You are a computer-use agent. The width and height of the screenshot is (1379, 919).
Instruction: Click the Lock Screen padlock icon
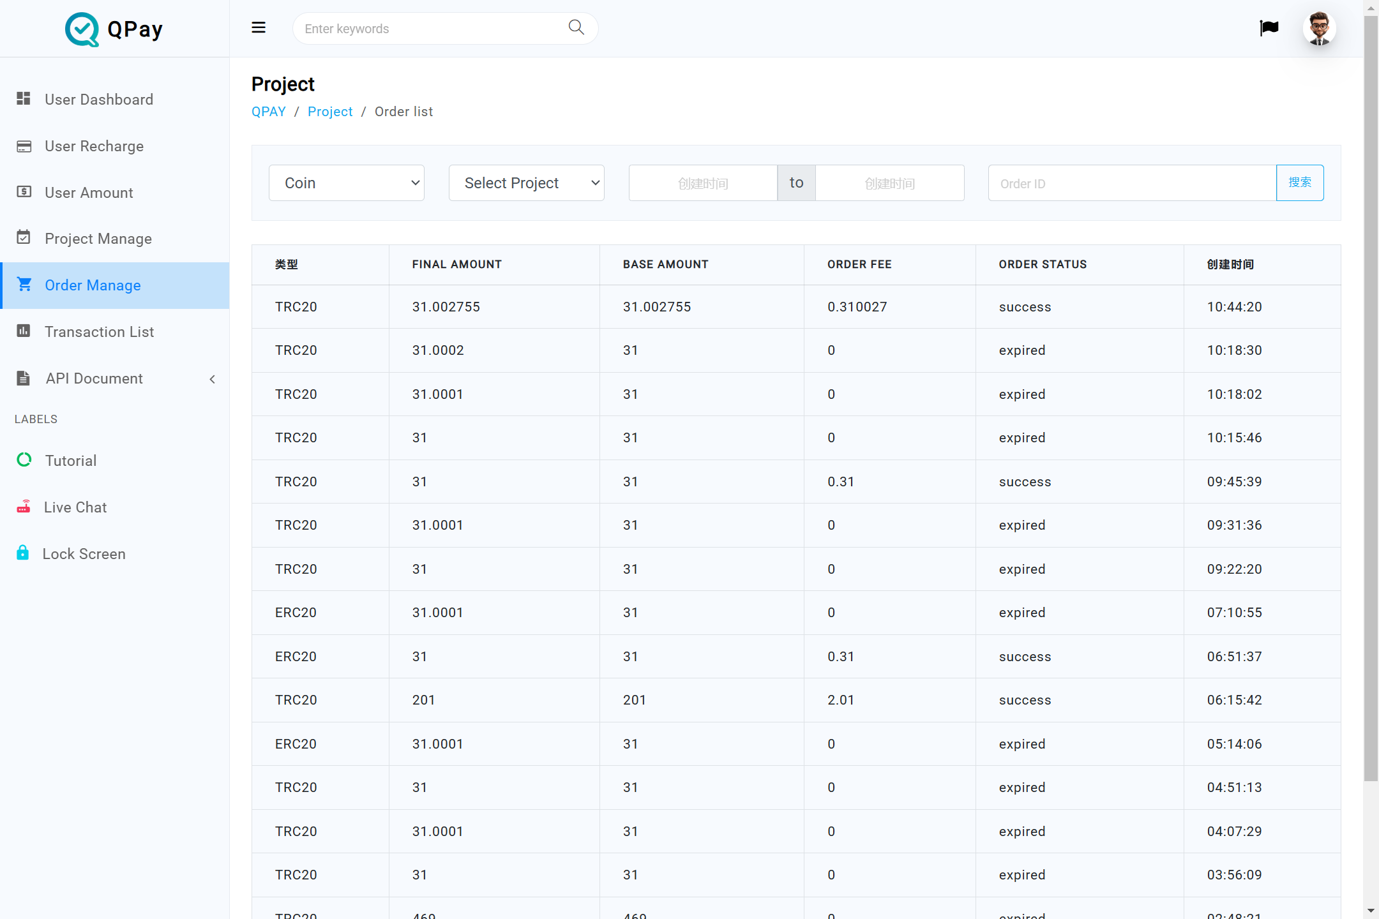coord(23,553)
